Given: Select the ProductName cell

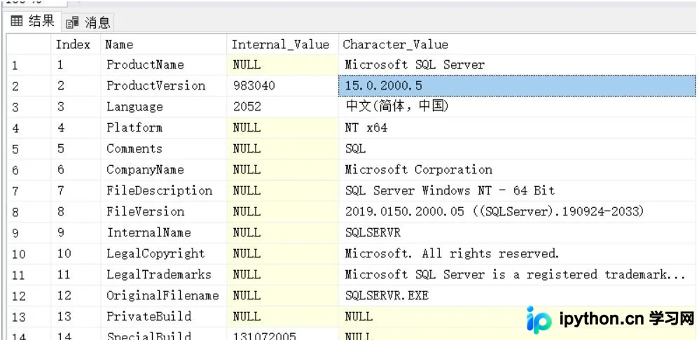Looking at the screenshot, I should tap(164, 65).
